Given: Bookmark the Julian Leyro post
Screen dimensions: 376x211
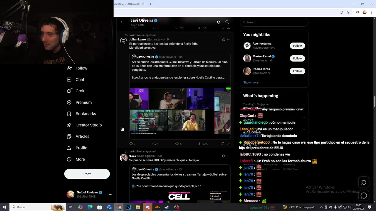Looking at the screenshot, I should coord(223,144).
